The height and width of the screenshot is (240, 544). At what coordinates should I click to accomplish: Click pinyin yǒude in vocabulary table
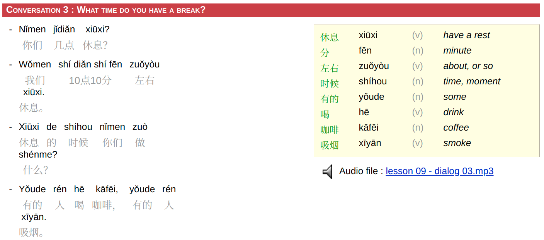pyautogui.click(x=372, y=97)
